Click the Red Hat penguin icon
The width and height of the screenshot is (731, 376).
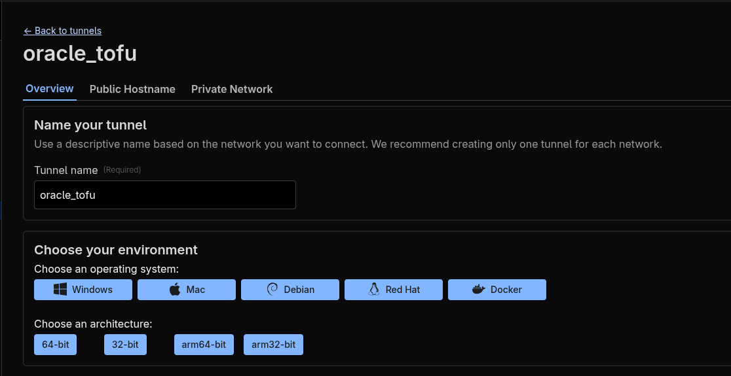coord(374,290)
